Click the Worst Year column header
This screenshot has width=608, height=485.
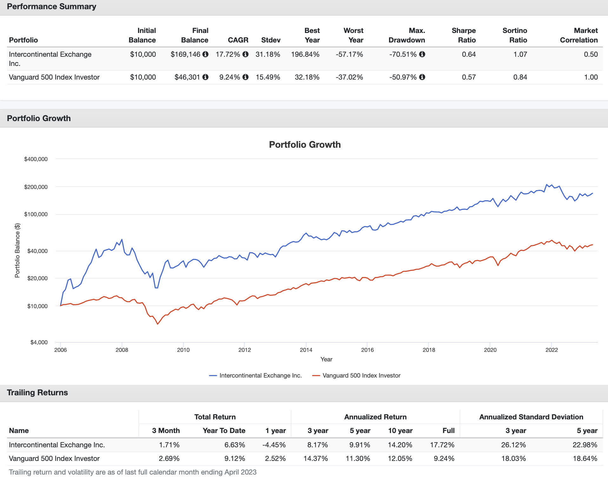(354, 35)
